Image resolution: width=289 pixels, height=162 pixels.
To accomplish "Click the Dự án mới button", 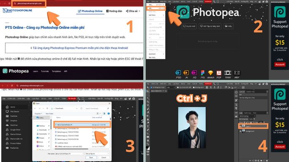I will pyautogui.click(x=189, y=26).
